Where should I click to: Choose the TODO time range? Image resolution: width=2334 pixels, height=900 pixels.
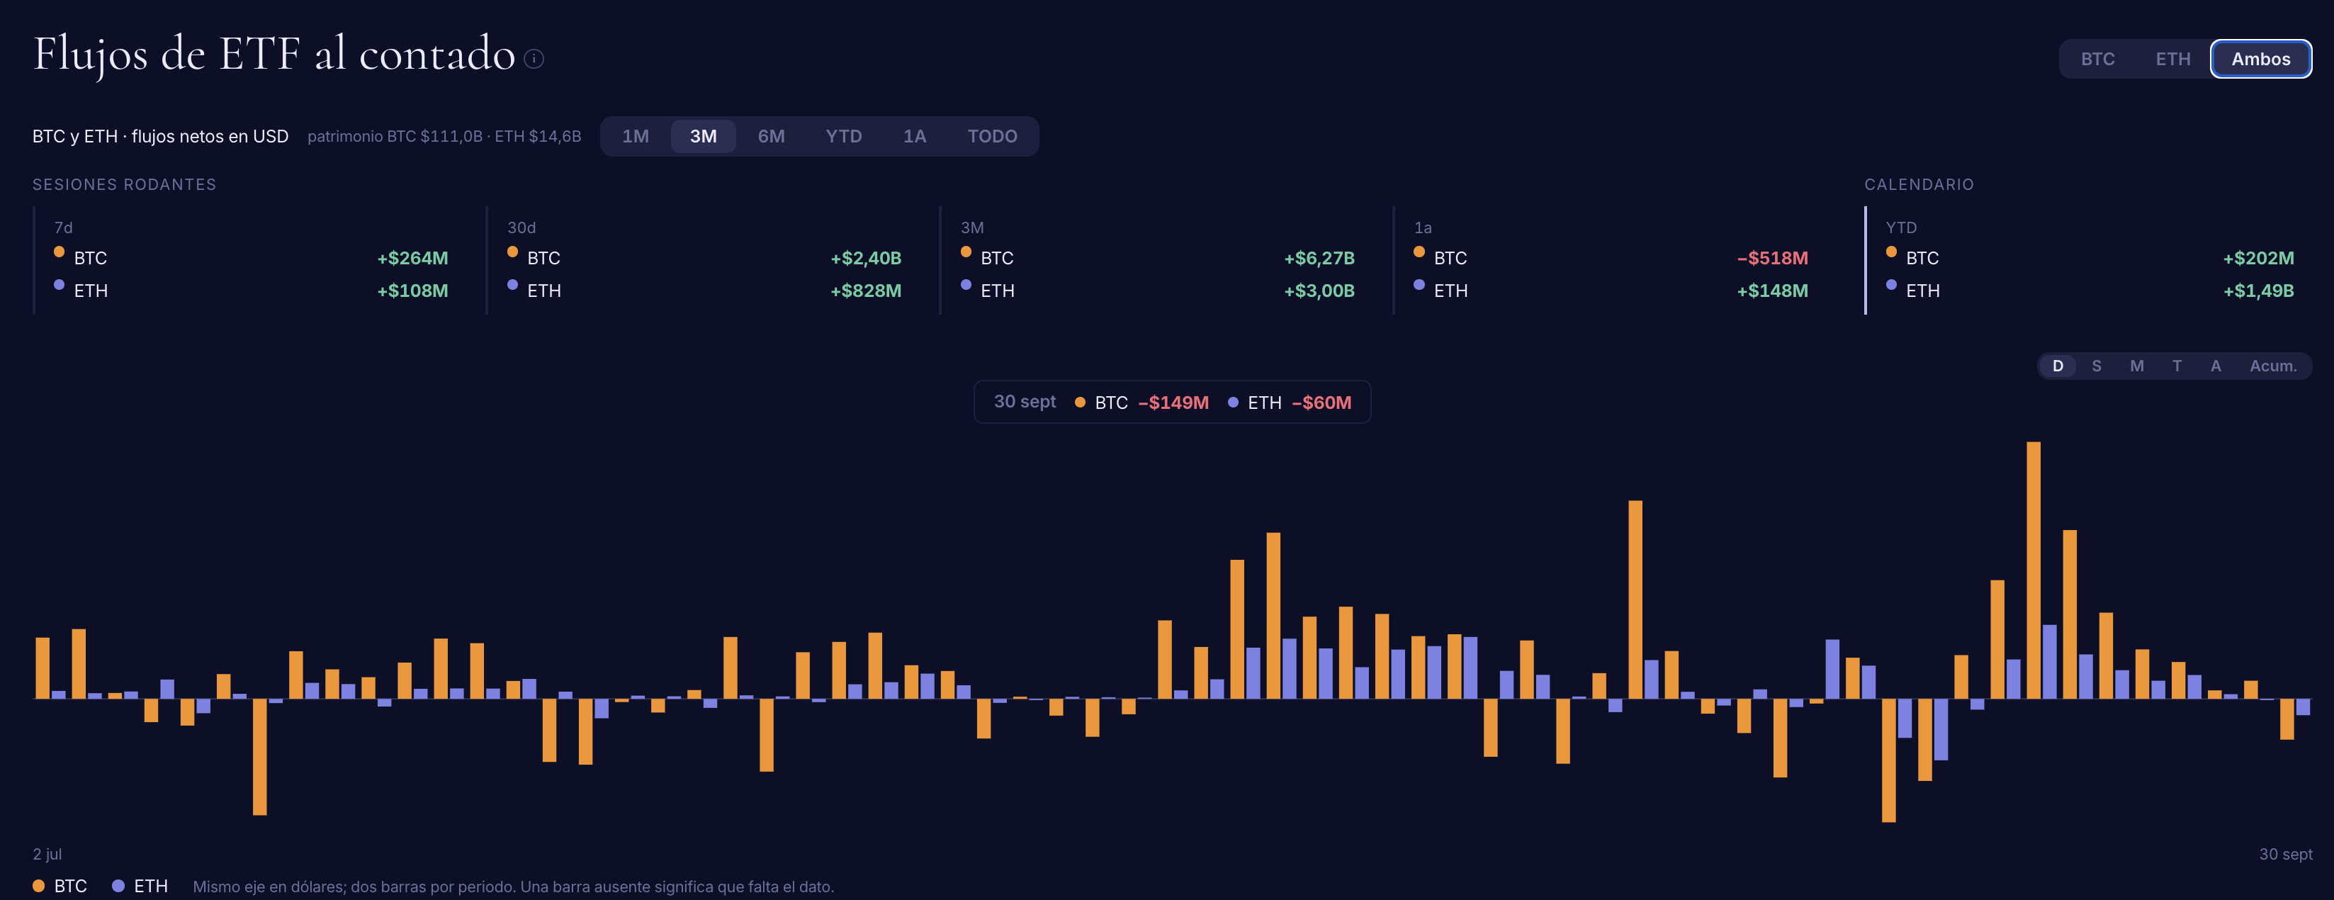click(992, 136)
